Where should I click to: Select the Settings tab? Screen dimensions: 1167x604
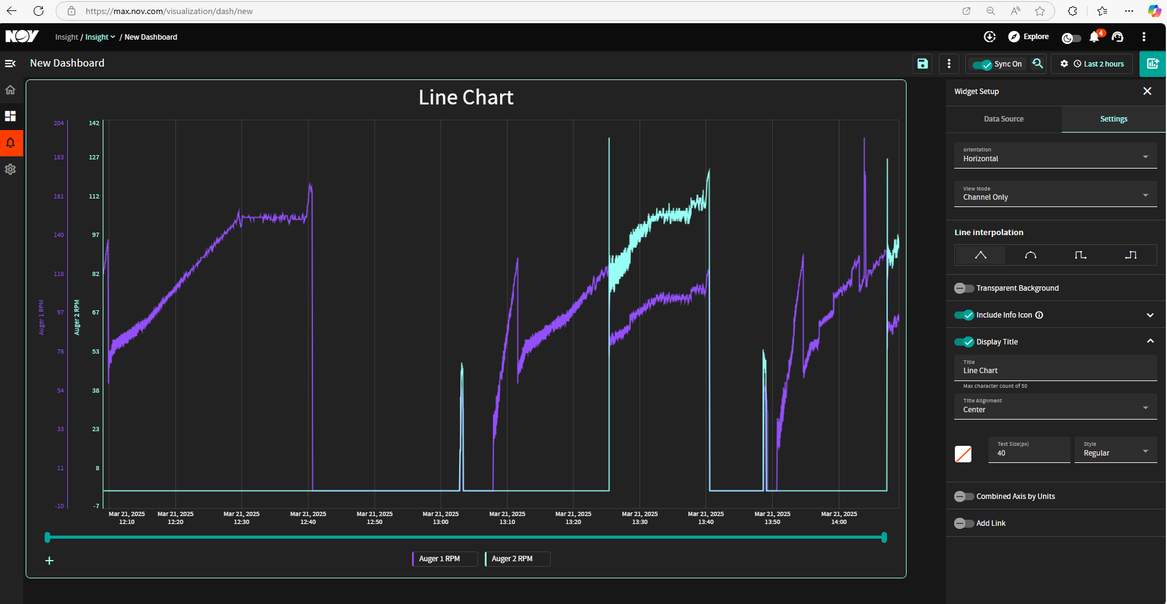tap(1113, 119)
